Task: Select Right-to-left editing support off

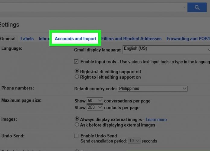Action: (77, 71)
